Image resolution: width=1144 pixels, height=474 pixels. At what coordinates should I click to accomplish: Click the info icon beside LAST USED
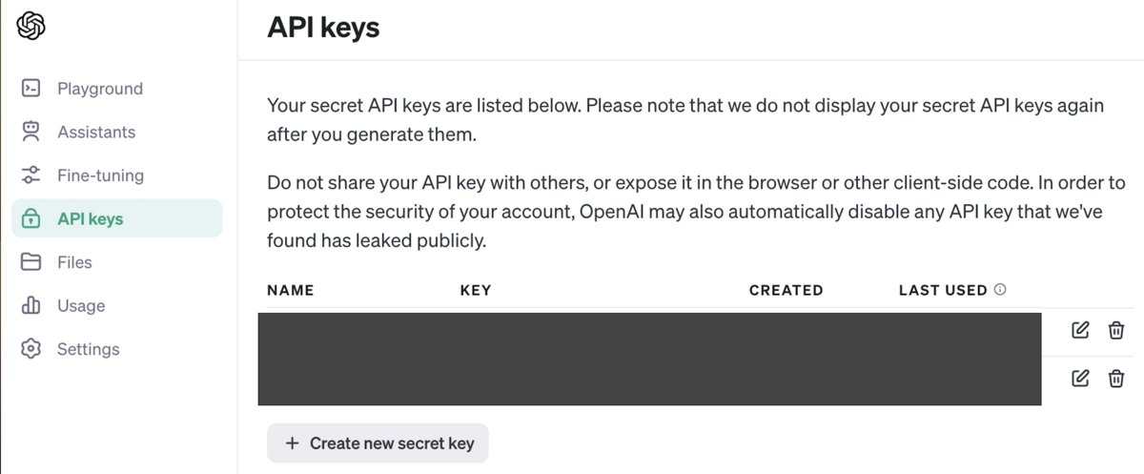tap(1000, 289)
